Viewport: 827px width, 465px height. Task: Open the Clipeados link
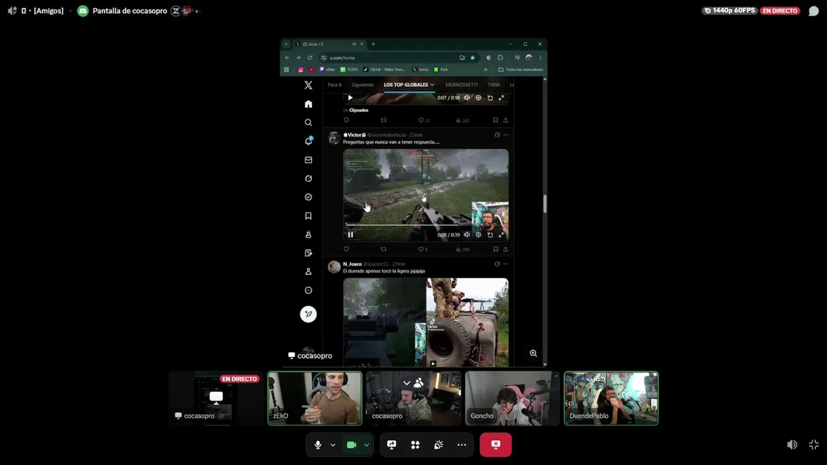(x=359, y=110)
